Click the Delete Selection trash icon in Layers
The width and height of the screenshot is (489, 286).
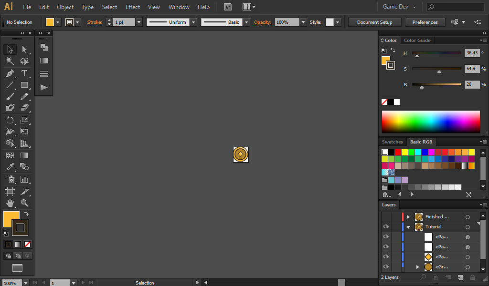coord(473,277)
